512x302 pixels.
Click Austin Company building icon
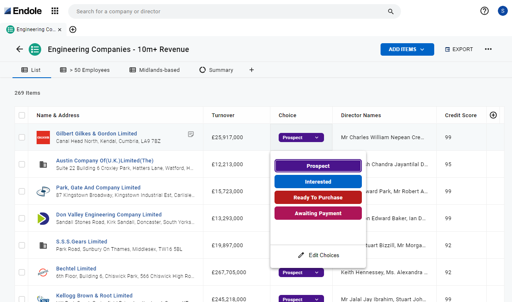[43, 165]
